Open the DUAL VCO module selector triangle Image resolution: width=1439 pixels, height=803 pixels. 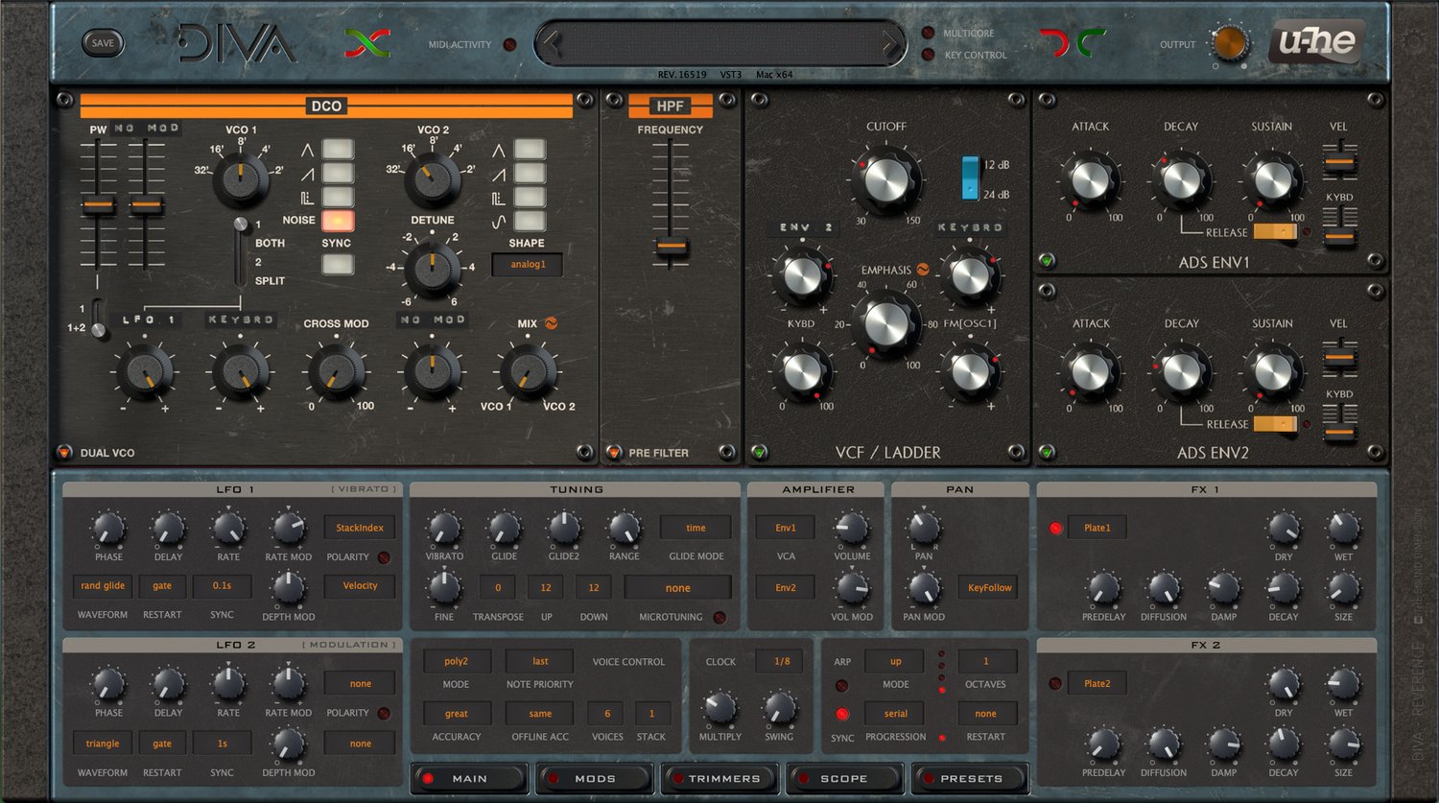64,453
